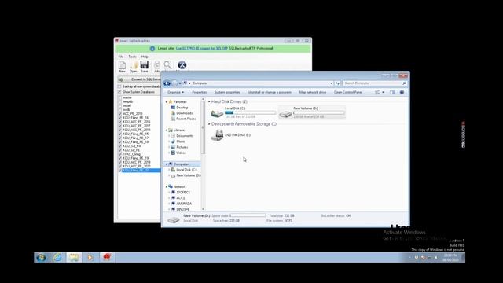
Task: Check the tempdb database checkbox
Action: click(x=120, y=101)
